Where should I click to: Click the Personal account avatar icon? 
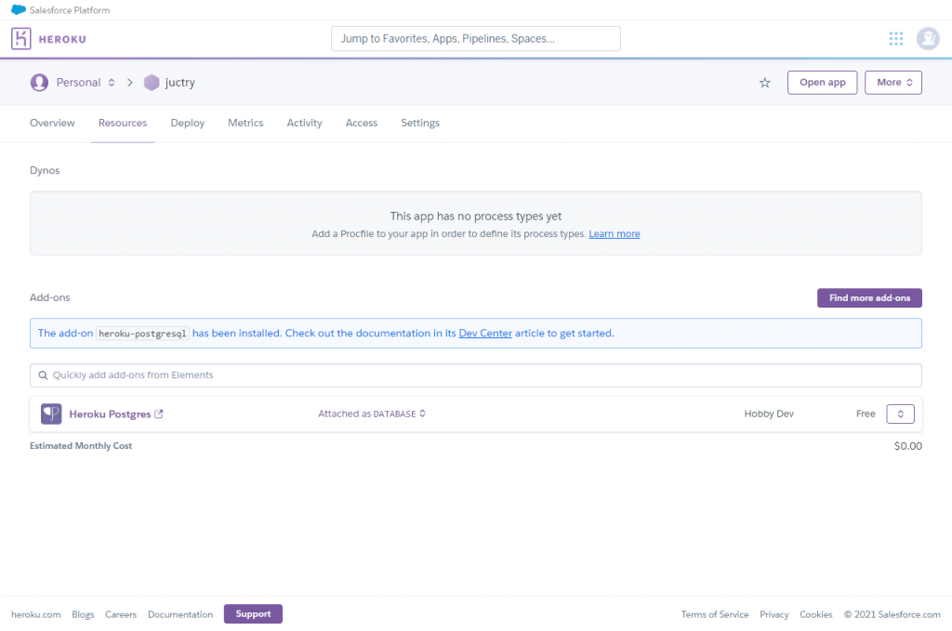pos(39,83)
